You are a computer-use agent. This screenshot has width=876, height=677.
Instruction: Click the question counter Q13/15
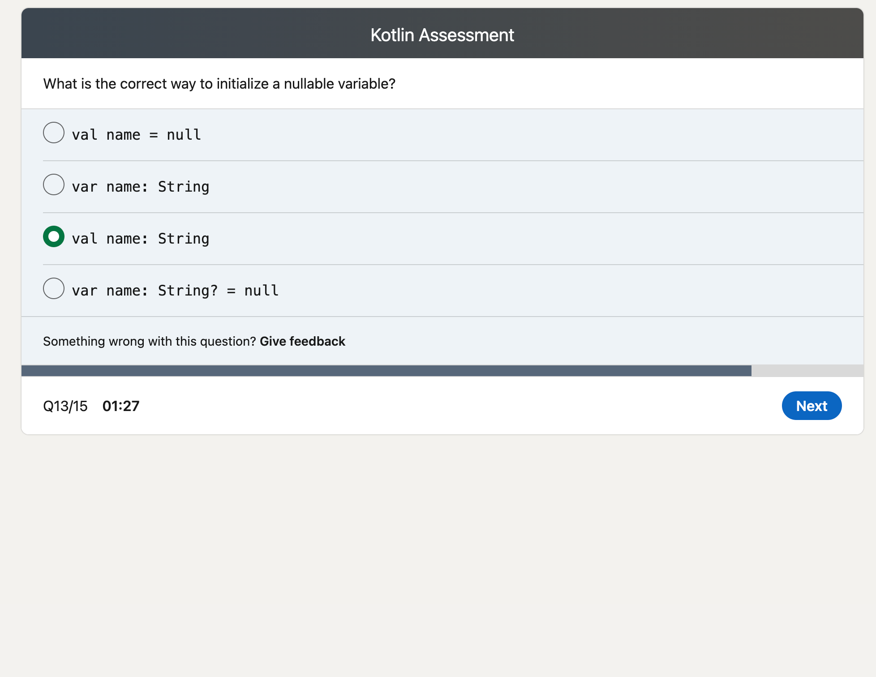pyautogui.click(x=65, y=406)
